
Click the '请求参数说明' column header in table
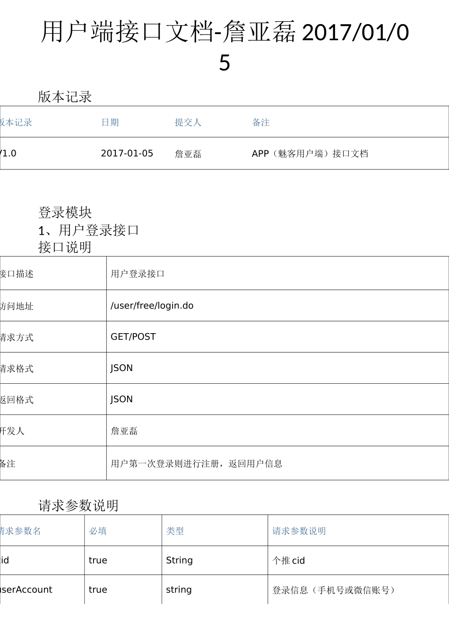(x=299, y=531)
